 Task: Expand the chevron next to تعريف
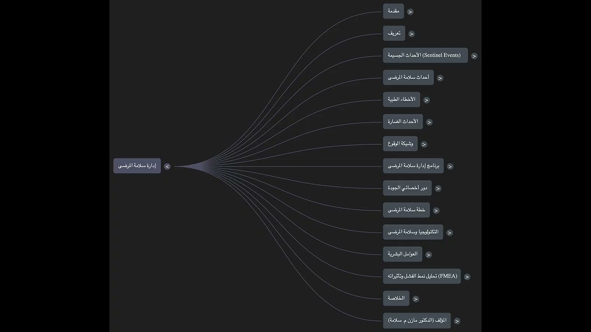point(411,34)
